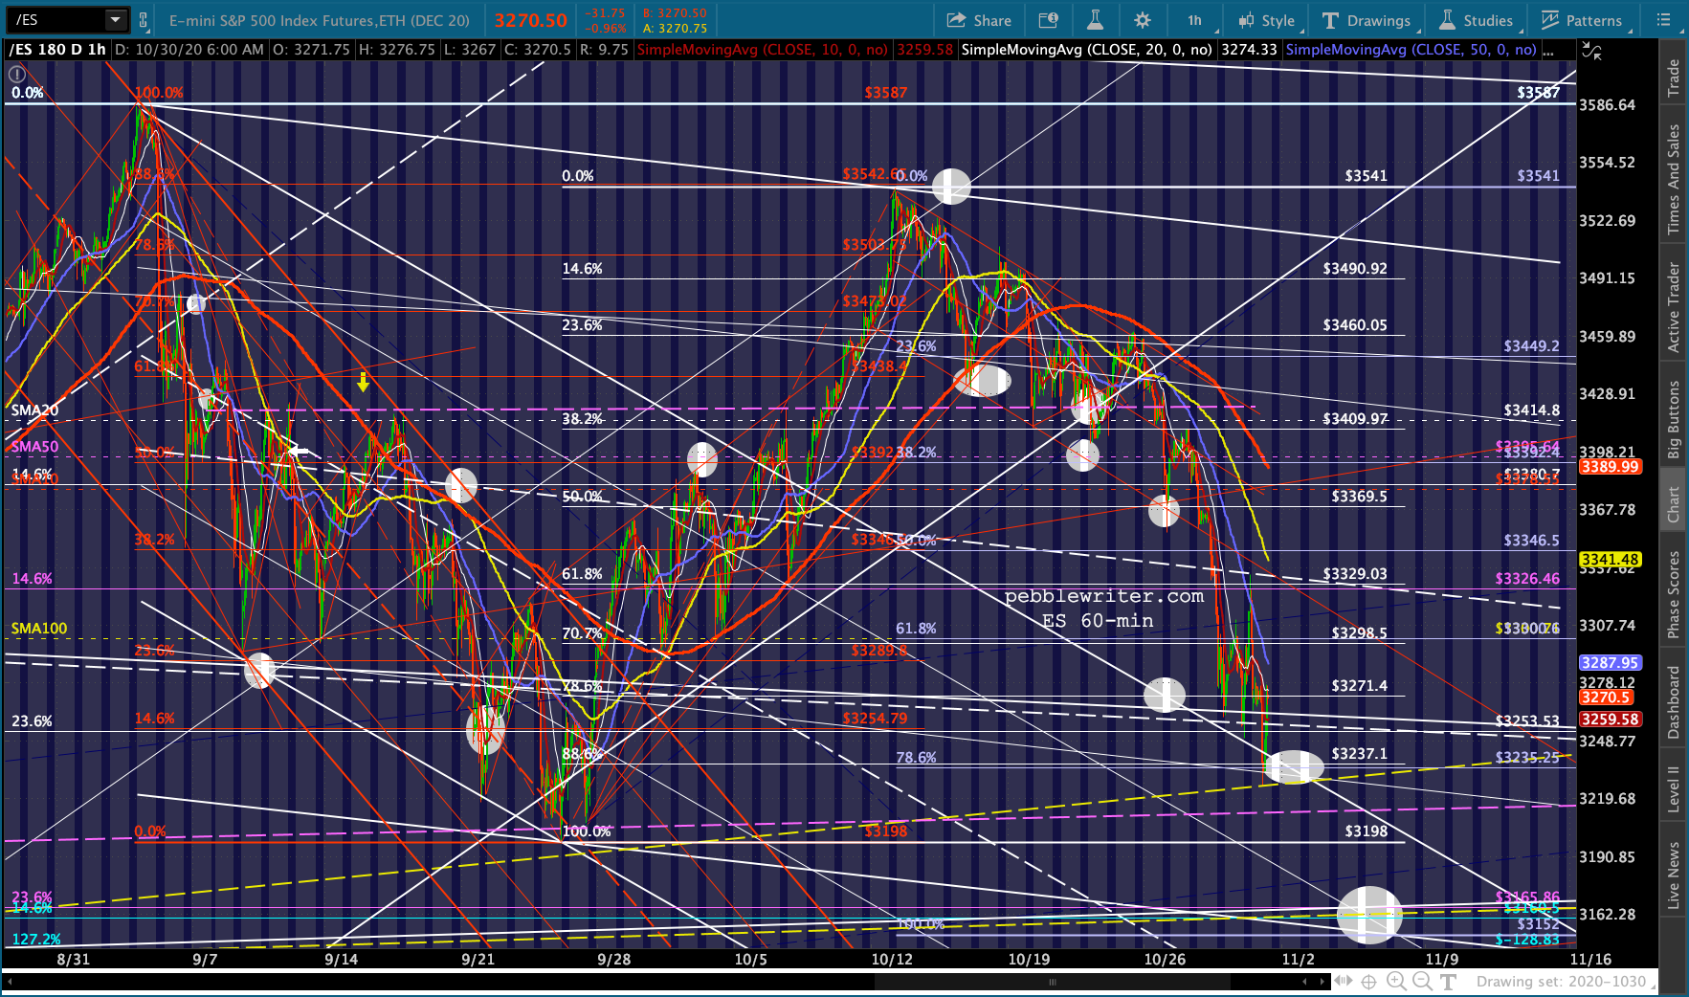Image resolution: width=1689 pixels, height=997 pixels.
Task: Open the Style menu
Action: 1266,20
